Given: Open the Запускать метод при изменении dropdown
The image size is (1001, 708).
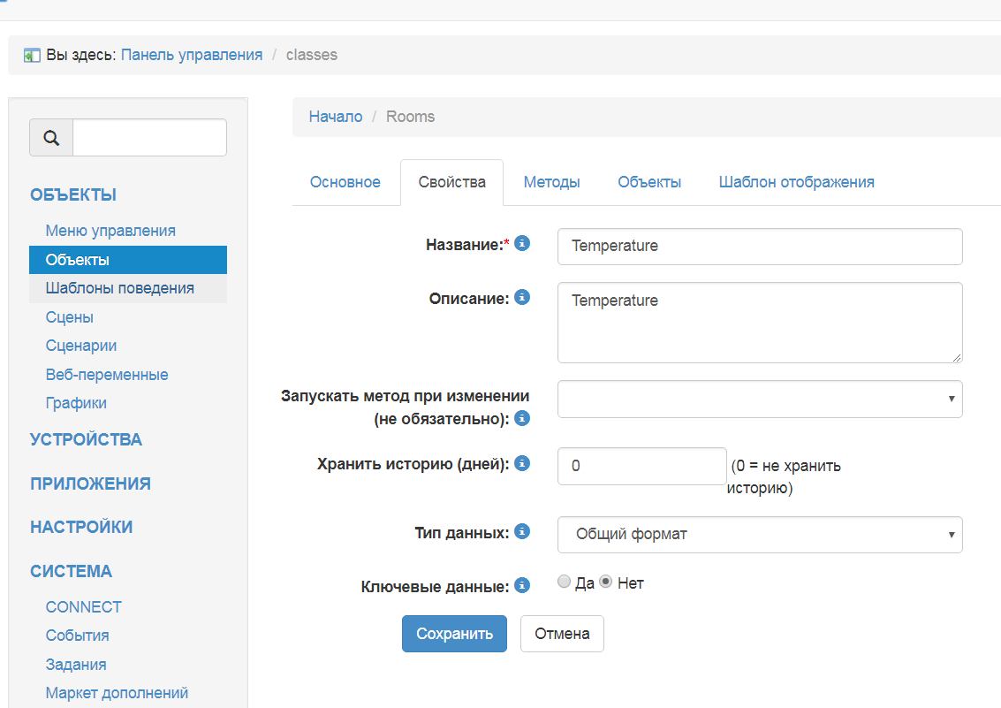Looking at the screenshot, I should pyautogui.click(x=759, y=399).
